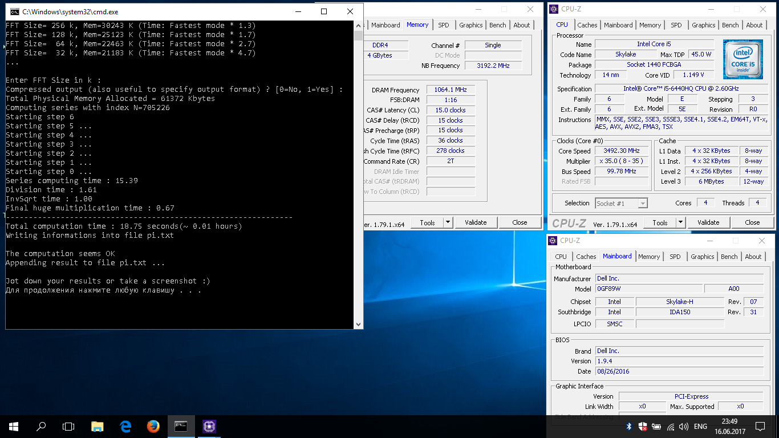
Task: Open the Windows Start menu
Action: [13, 426]
